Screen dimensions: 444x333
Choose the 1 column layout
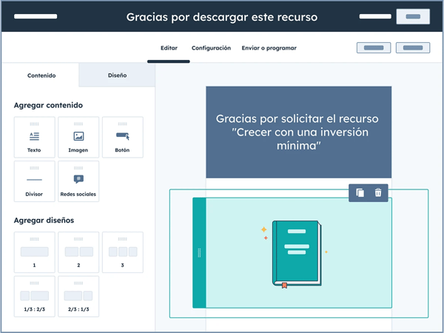pyautogui.click(x=34, y=252)
